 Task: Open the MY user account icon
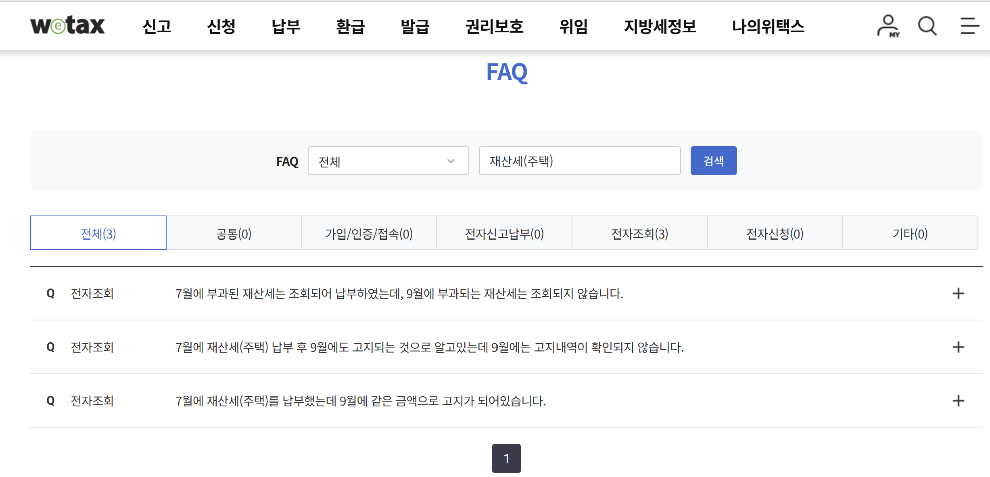tap(888, 26)
